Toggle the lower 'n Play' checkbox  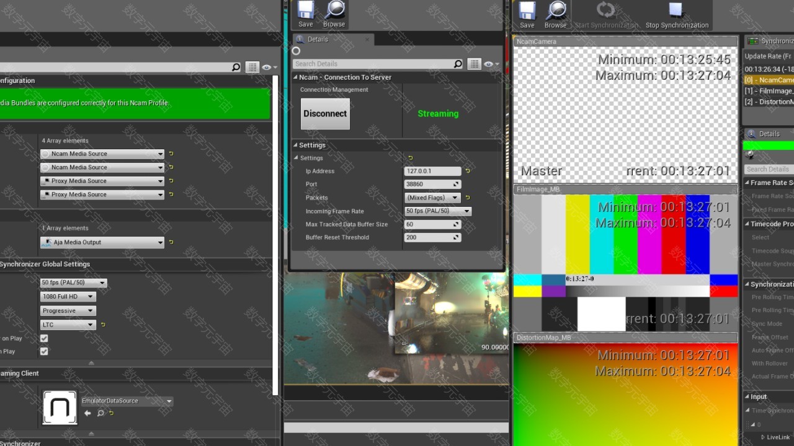44,351
